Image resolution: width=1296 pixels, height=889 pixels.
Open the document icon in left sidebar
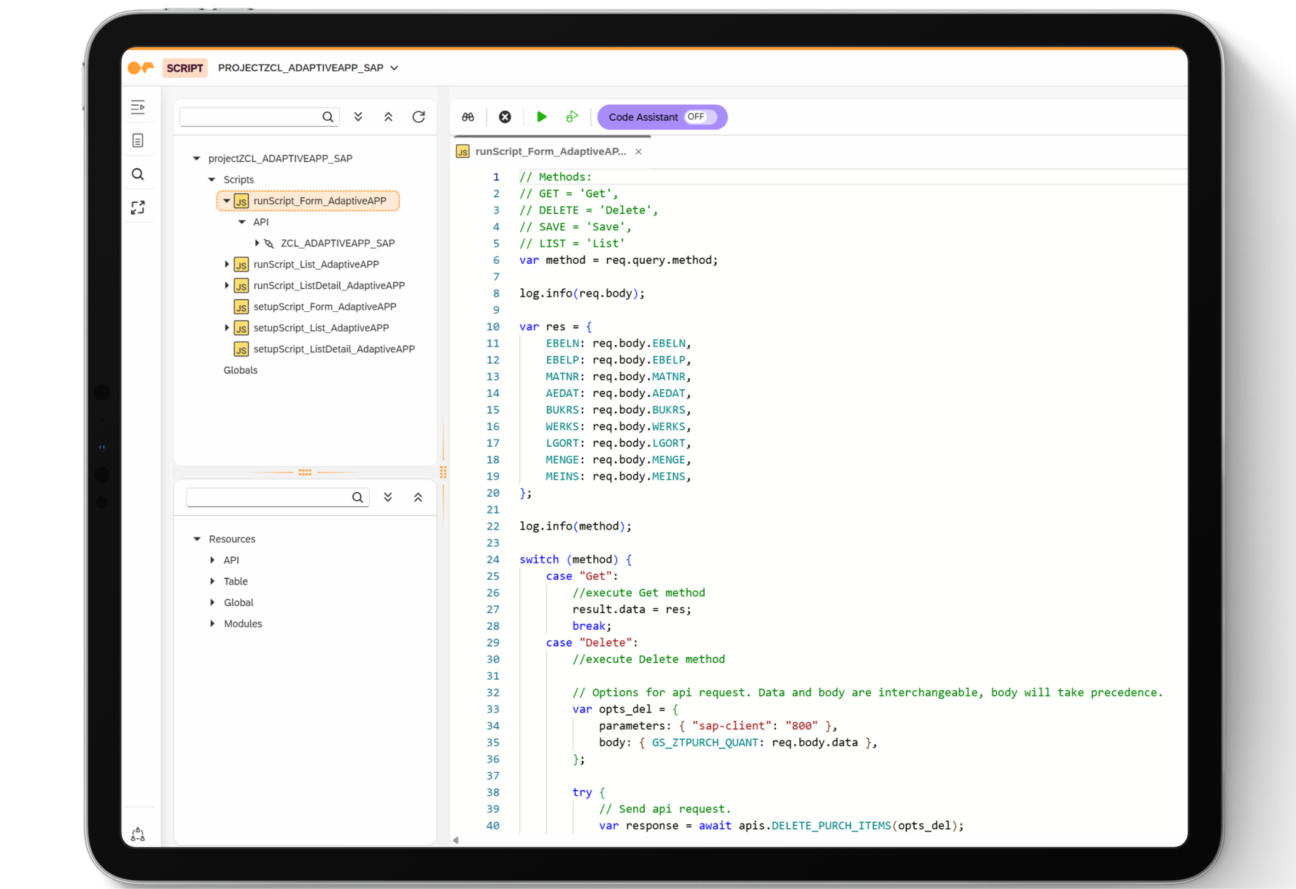tap(138, 140)
